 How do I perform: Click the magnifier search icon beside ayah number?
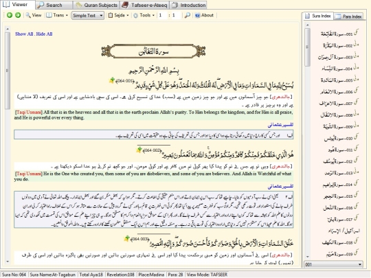(x=187, y=15)
